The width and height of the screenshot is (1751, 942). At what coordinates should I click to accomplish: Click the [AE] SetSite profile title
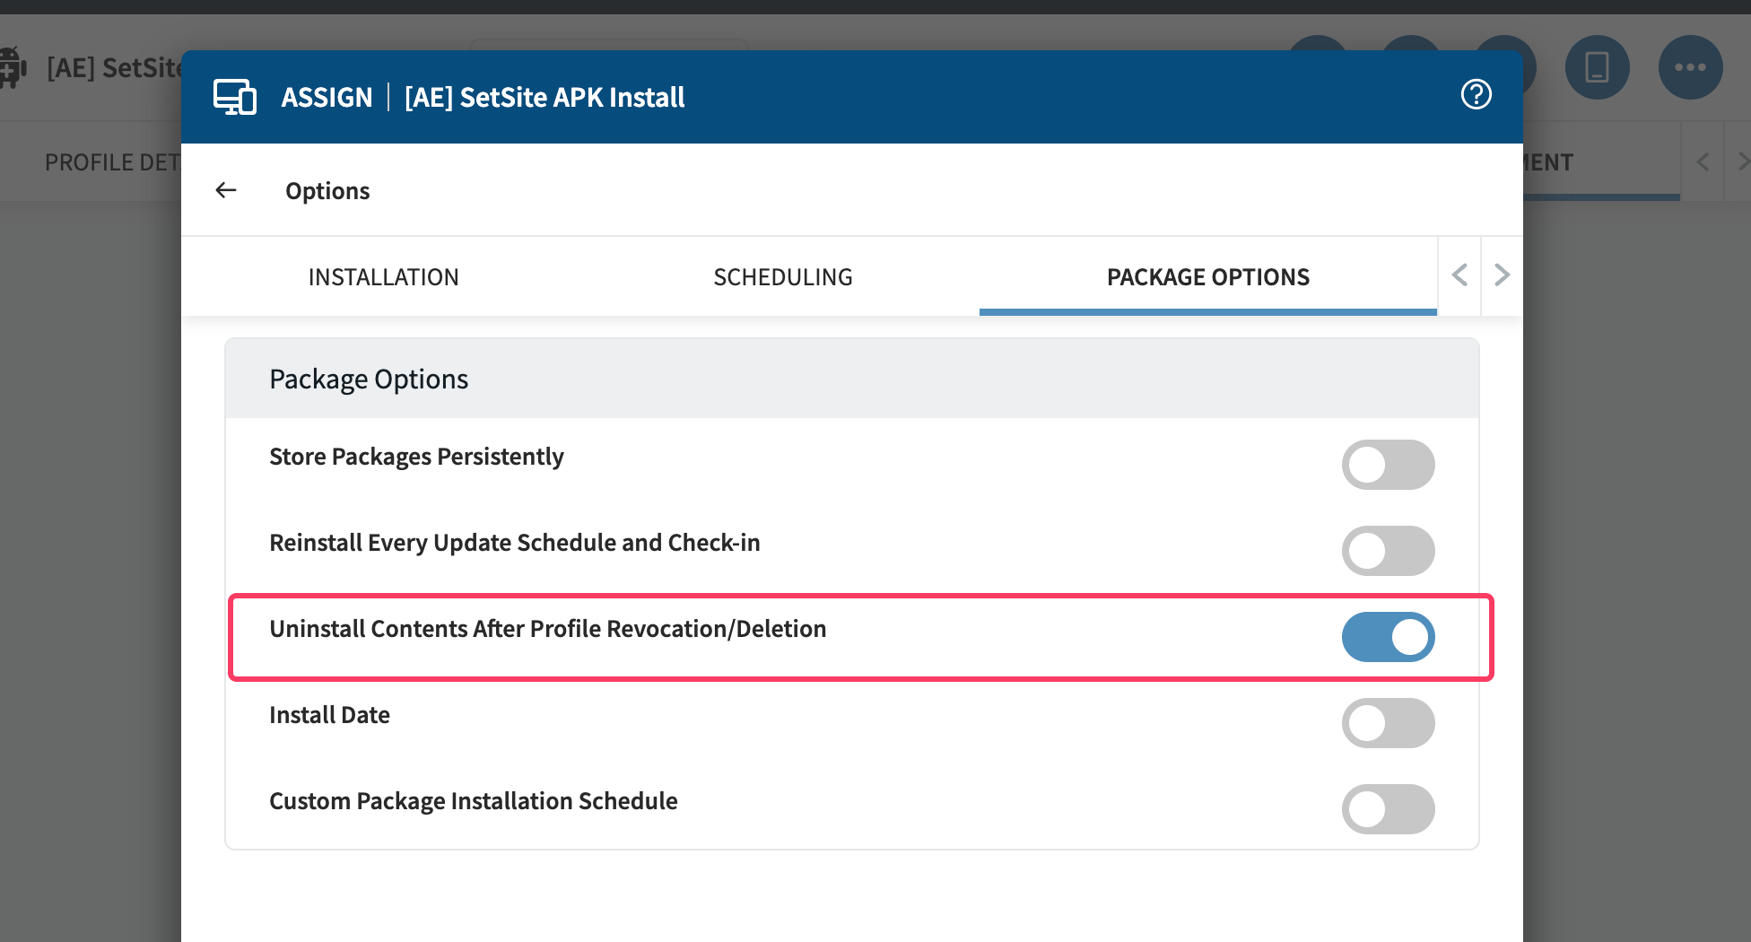click(114, 68)
